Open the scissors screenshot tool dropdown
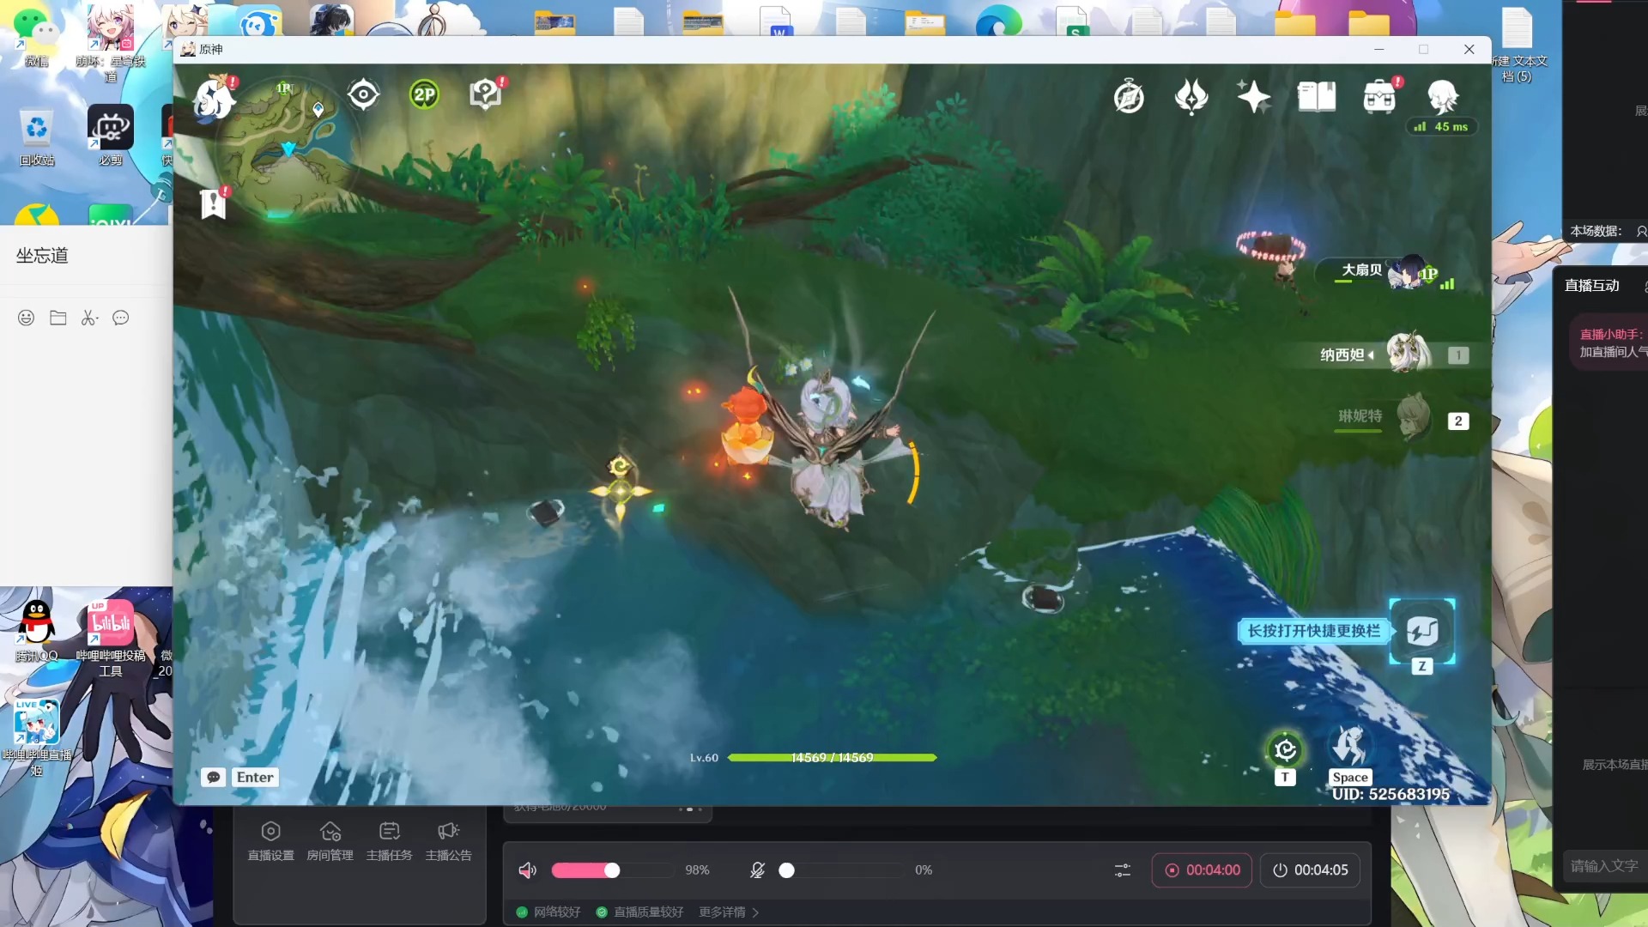This screenshot has height=927, width=1648. coord(90,318)
